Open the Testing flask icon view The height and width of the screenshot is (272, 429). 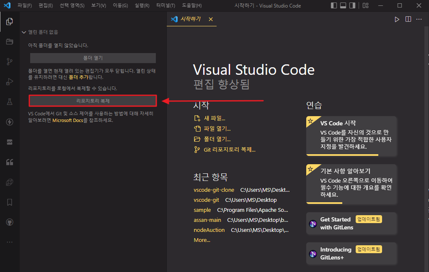10,102
